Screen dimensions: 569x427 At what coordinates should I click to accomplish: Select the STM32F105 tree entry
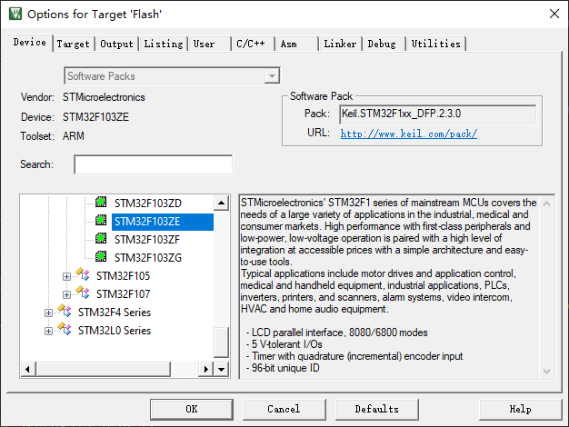[x=123, y=276]
